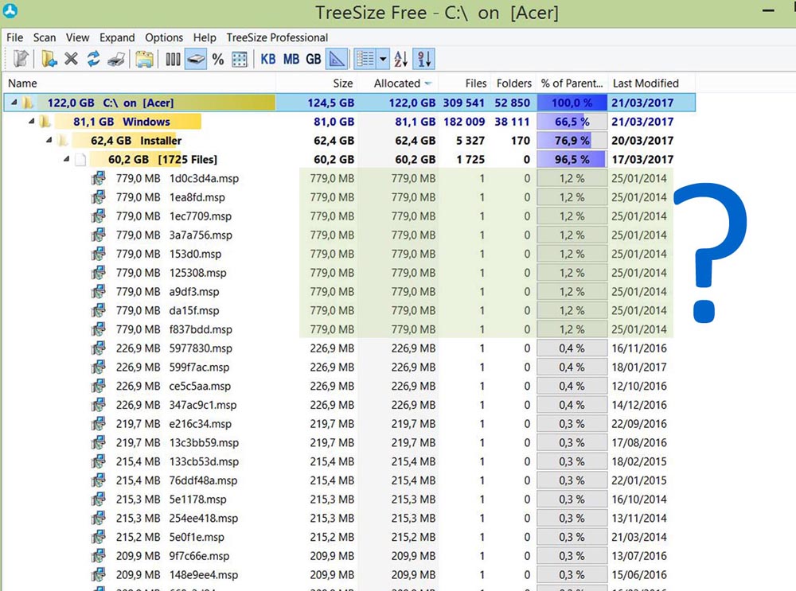The image size is (796, 591).
Task: Click the 76,9 % bar in Installer row
Action: tap(572, 141)
